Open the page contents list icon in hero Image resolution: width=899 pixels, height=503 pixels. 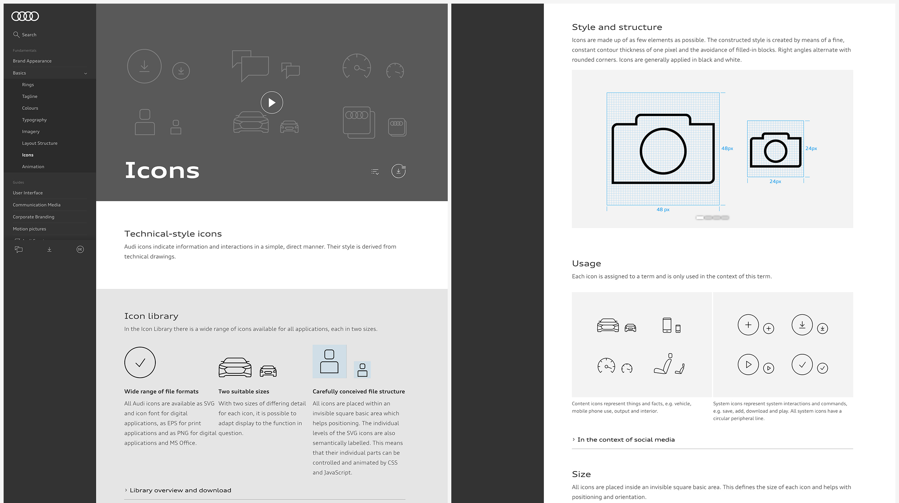(x=375, y=172)
